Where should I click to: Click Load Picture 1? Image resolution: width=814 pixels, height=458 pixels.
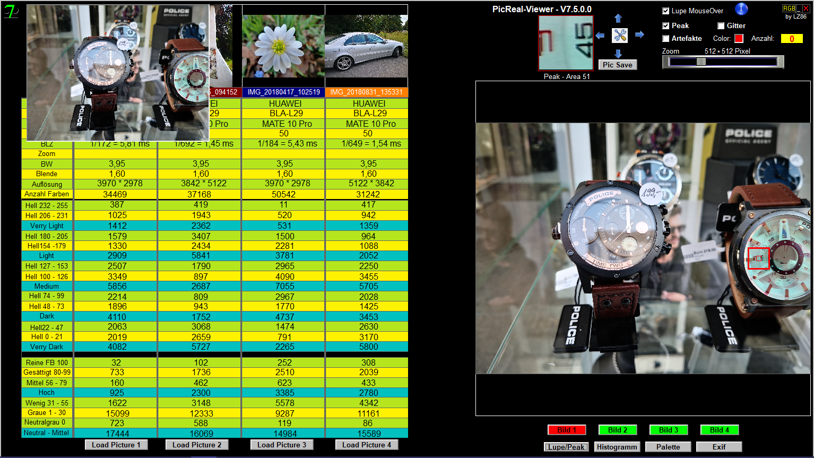coord(116,445)
